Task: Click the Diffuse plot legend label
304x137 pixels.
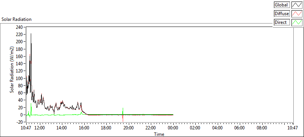Action: click(x=282, y=14)
